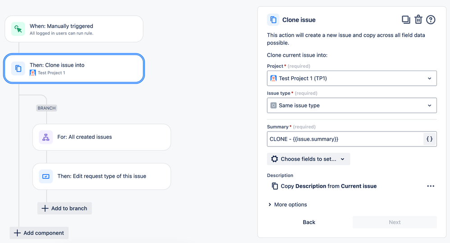Click the Copy Description from Current issue text

point(328,186)
